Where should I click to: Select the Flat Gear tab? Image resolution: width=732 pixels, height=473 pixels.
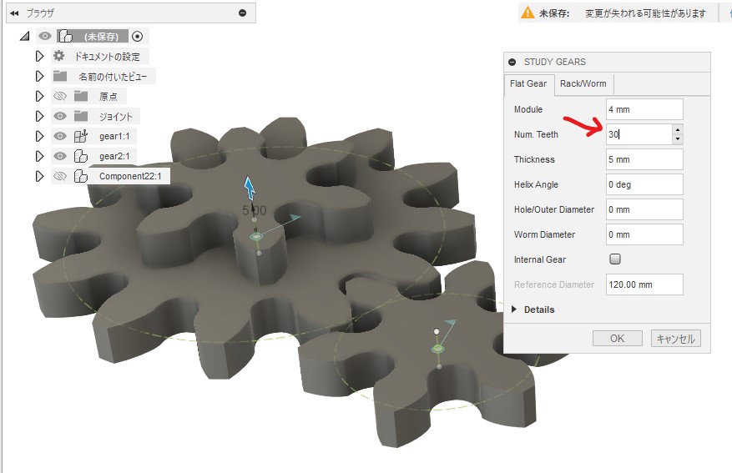(528, 83)
